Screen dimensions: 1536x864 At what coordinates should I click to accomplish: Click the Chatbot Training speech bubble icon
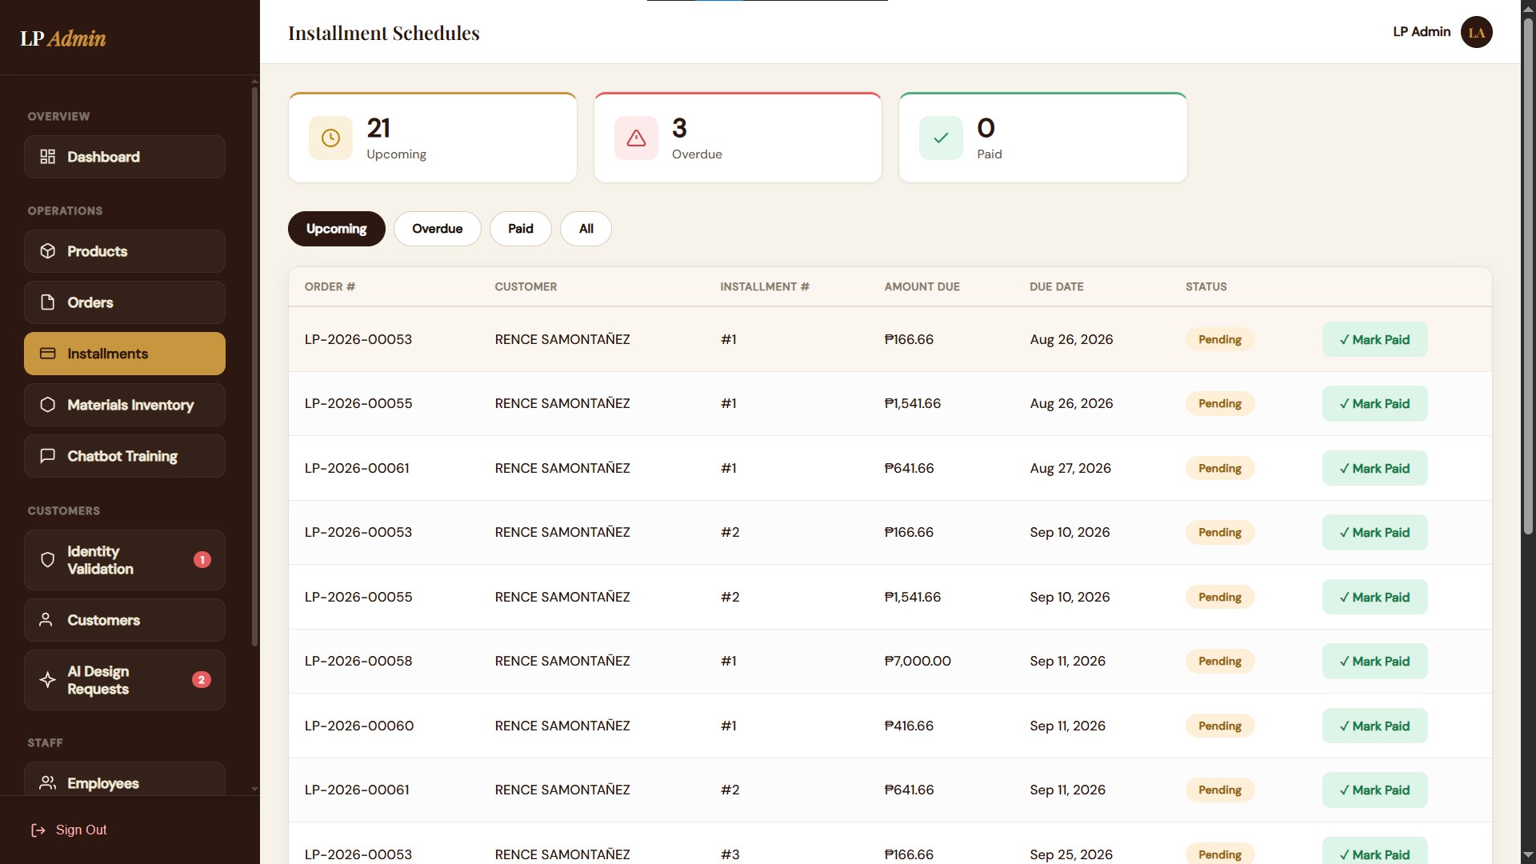(x=48, y=456)
